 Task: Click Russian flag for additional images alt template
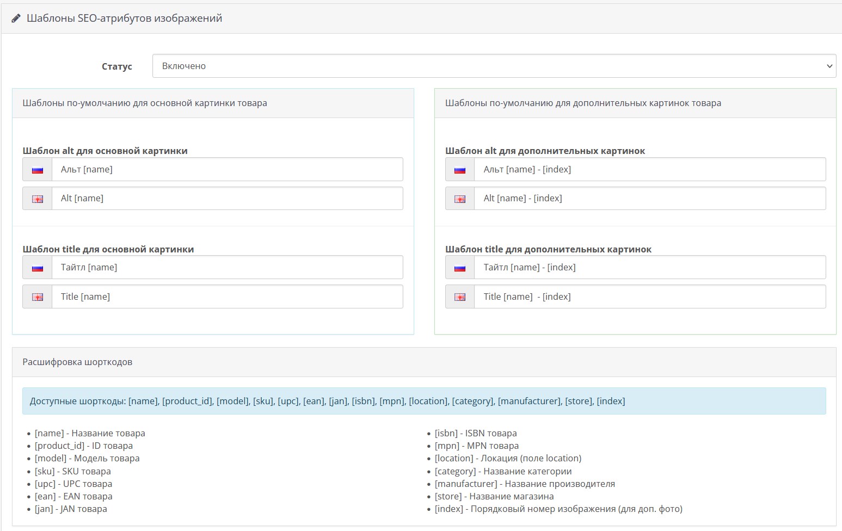pos(460,170)
